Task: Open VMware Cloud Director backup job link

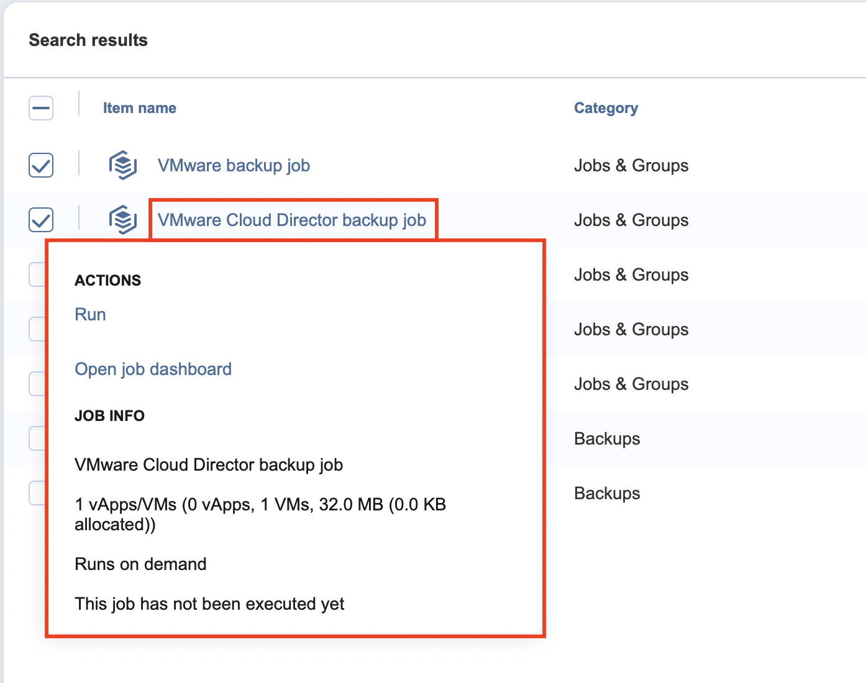Action: click(x=292, y=220)
